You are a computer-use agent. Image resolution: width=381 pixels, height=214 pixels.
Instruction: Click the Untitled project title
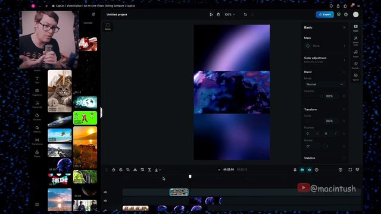pyautogui.click(x=117, y=14)
